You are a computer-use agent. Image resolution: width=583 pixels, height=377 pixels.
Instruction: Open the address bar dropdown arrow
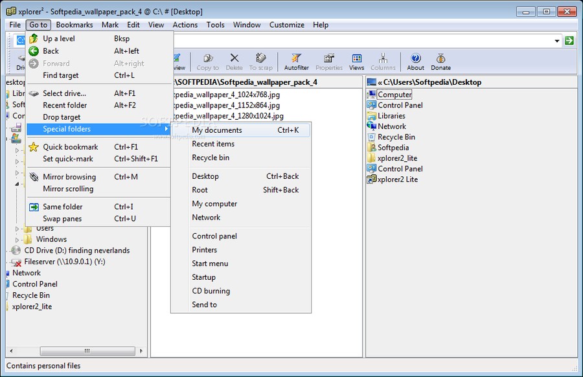pos(557,41)
